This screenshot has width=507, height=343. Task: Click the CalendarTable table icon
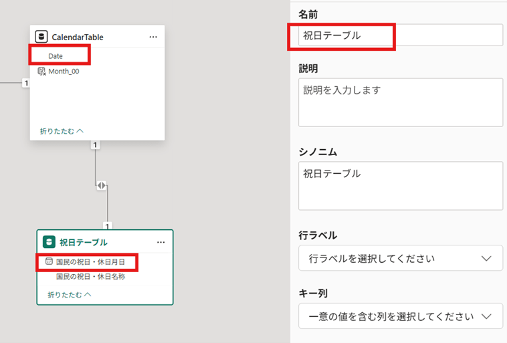point(41,37)
